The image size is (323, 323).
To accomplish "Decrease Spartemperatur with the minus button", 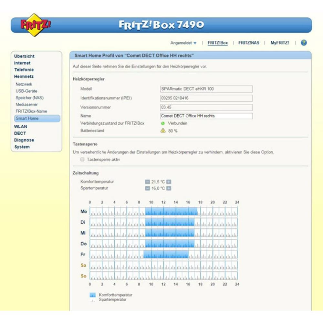I will (148, 188).
